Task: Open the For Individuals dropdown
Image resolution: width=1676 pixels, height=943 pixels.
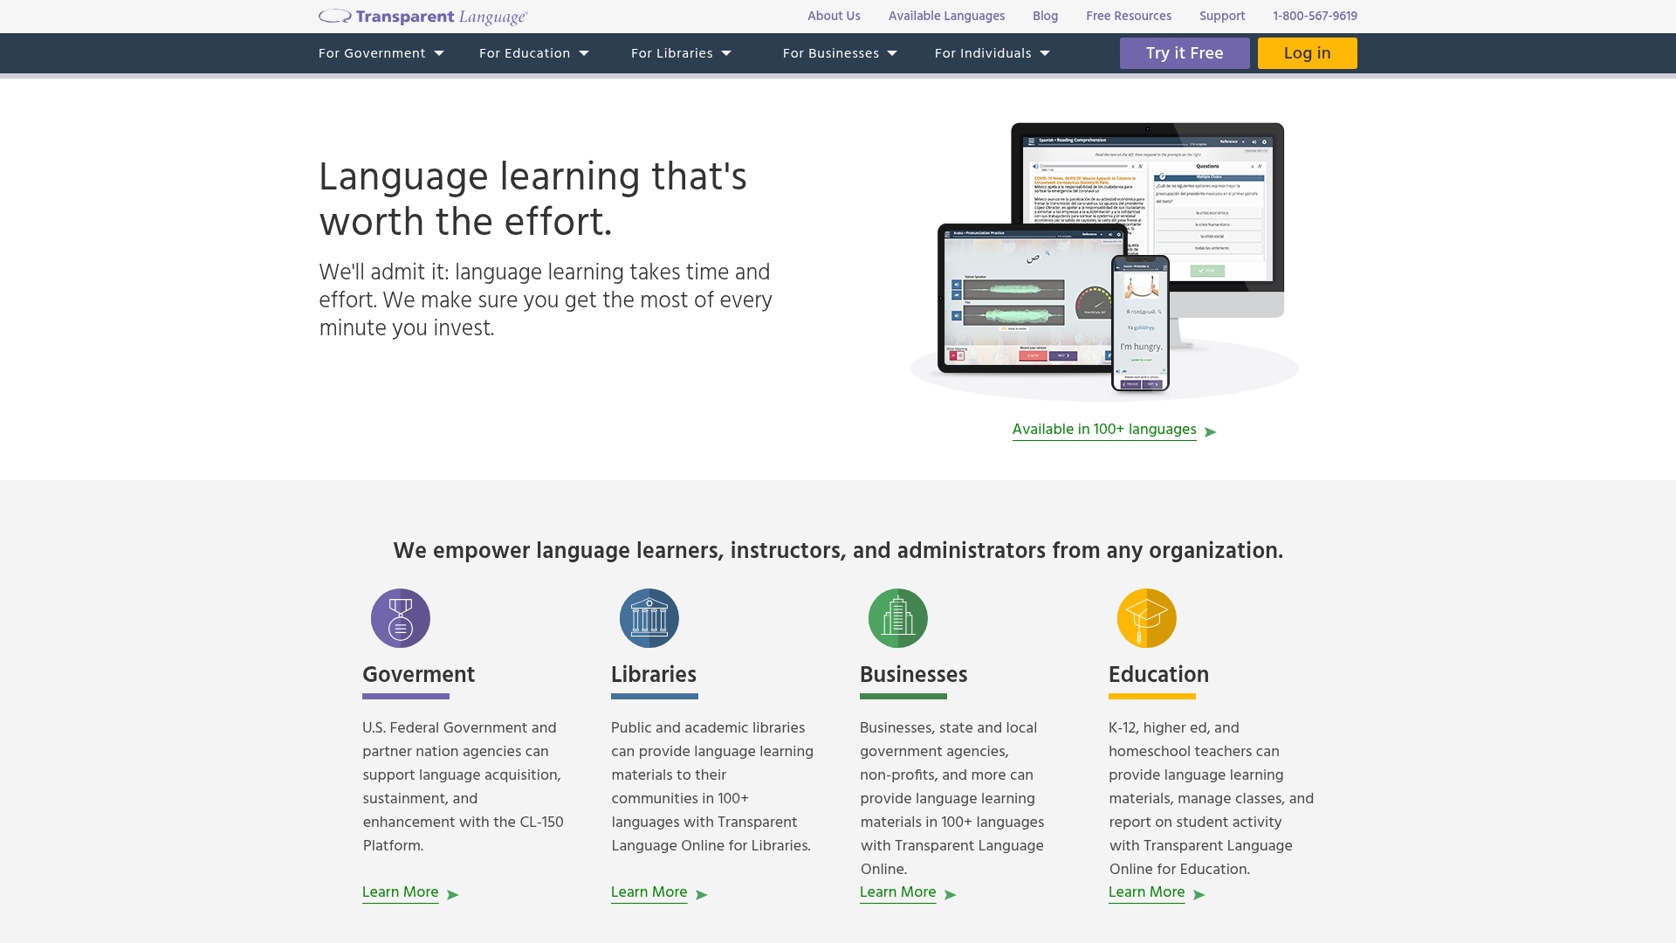Action: coord(992,53)
